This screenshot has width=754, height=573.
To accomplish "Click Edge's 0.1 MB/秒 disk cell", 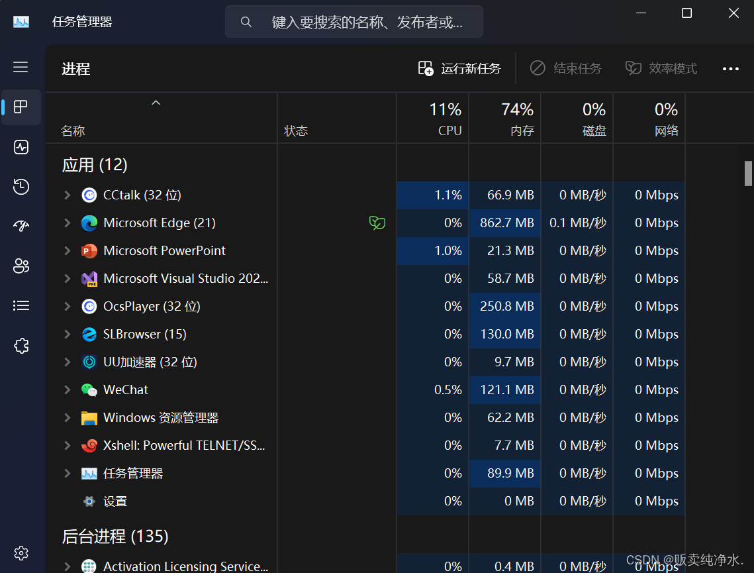I will pos(577,223).
